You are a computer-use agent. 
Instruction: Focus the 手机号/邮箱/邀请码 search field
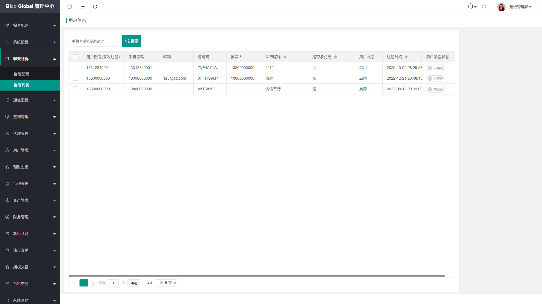[x=93, y=41]
